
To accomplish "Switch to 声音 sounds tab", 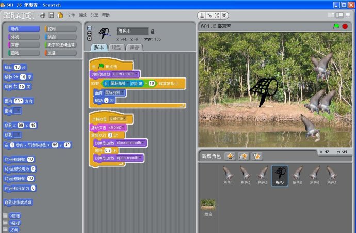I will [x=134, y=48].
